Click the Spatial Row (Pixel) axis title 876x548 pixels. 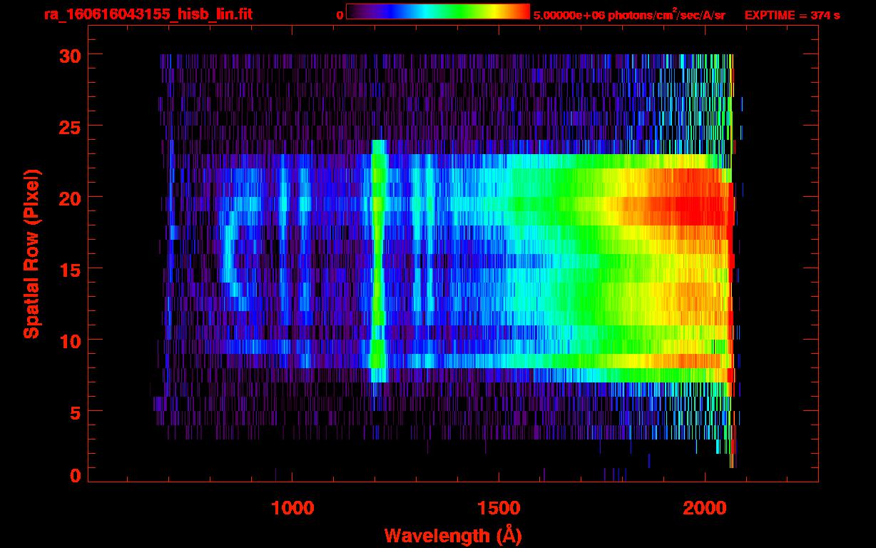[31, 254]
